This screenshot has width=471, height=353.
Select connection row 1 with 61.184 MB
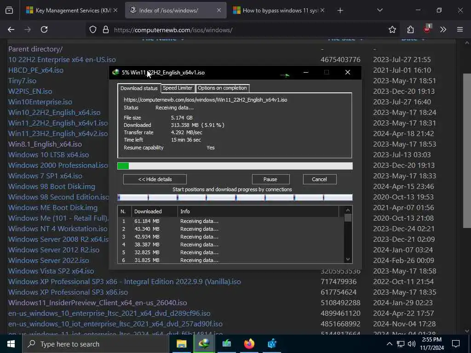click(231, 221)
